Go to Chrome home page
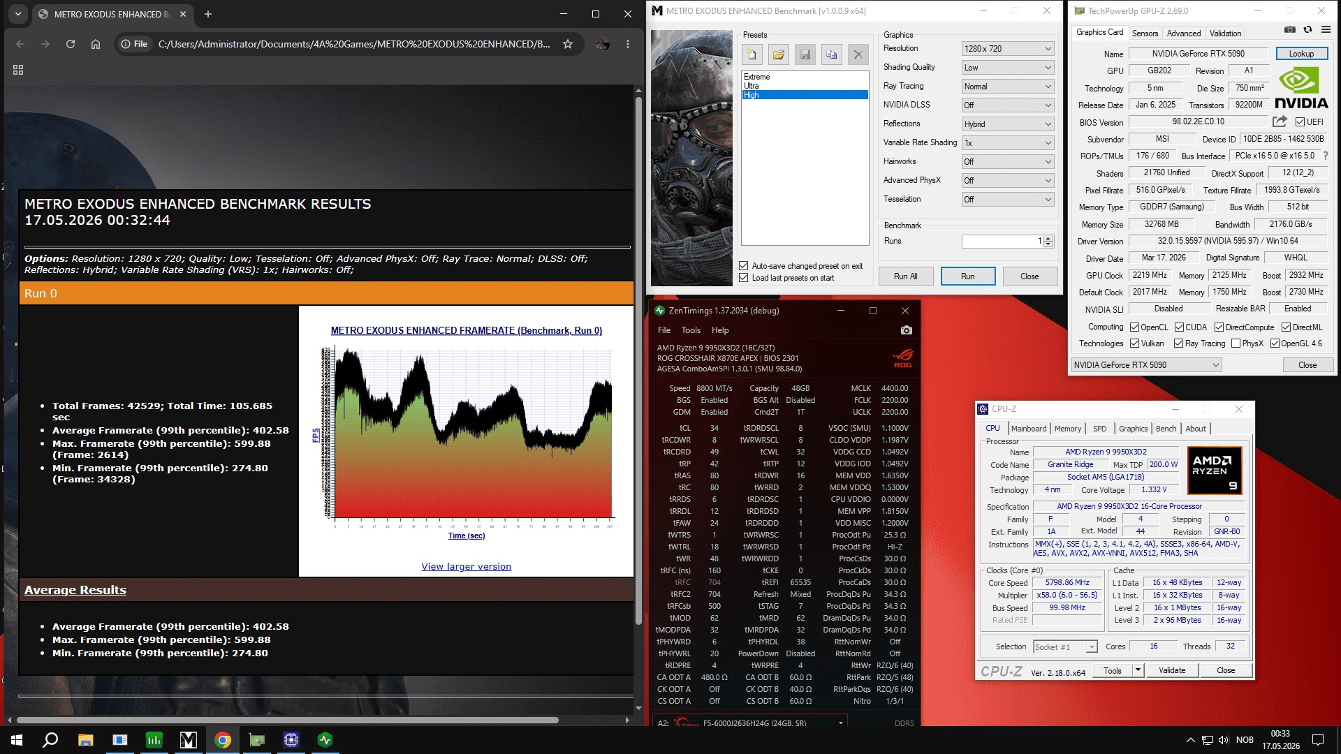Viewport: 1341px width, 754px height. tap(96, 44)
